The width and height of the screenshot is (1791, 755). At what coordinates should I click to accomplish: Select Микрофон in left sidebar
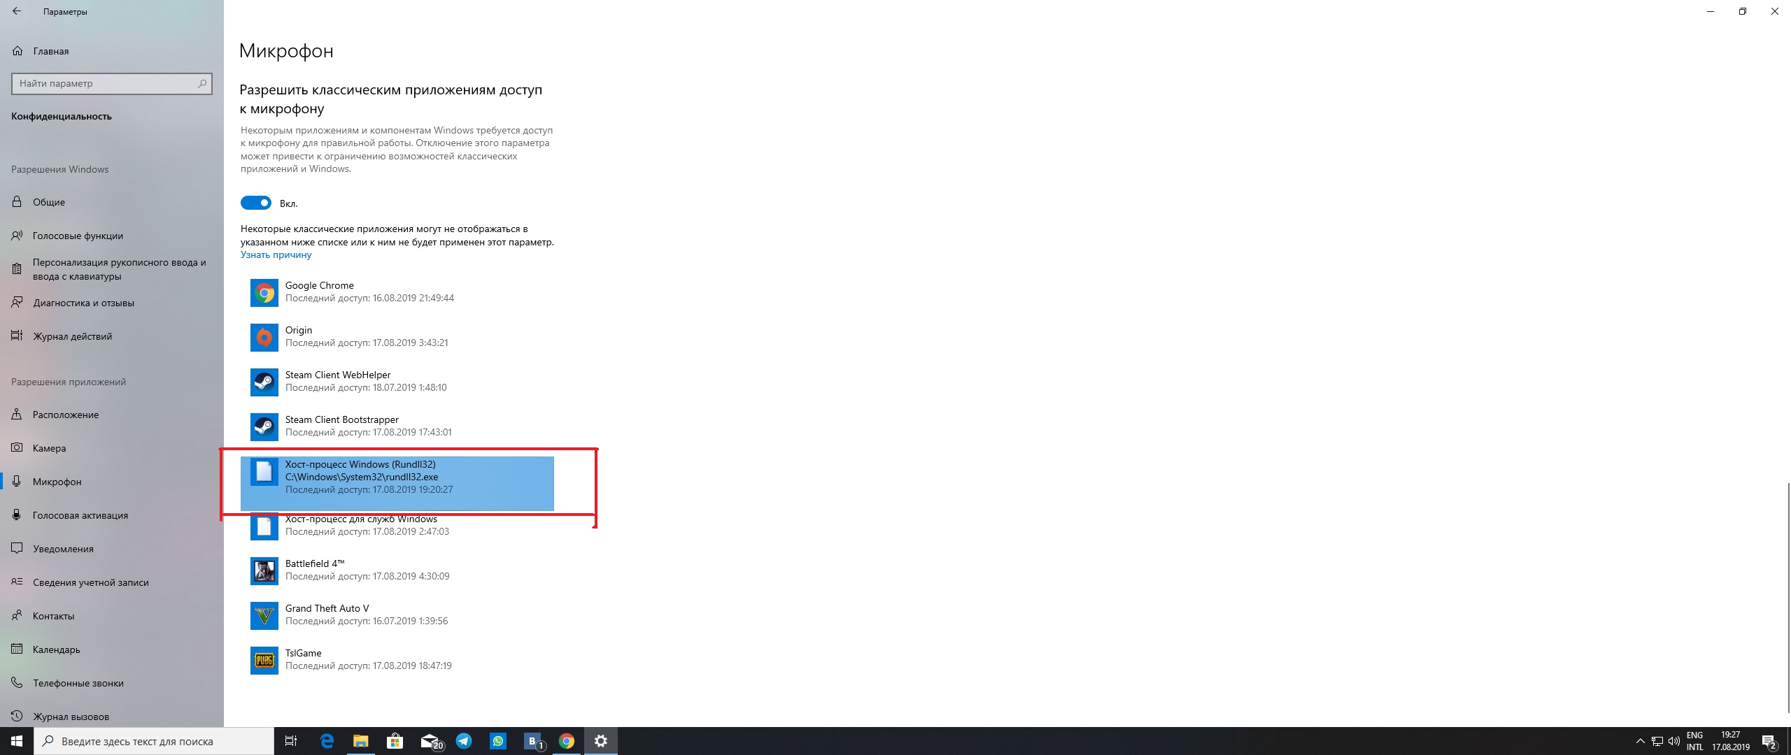click(58, 480)
